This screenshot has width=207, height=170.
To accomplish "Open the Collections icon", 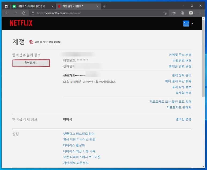I will pos(182,13).
